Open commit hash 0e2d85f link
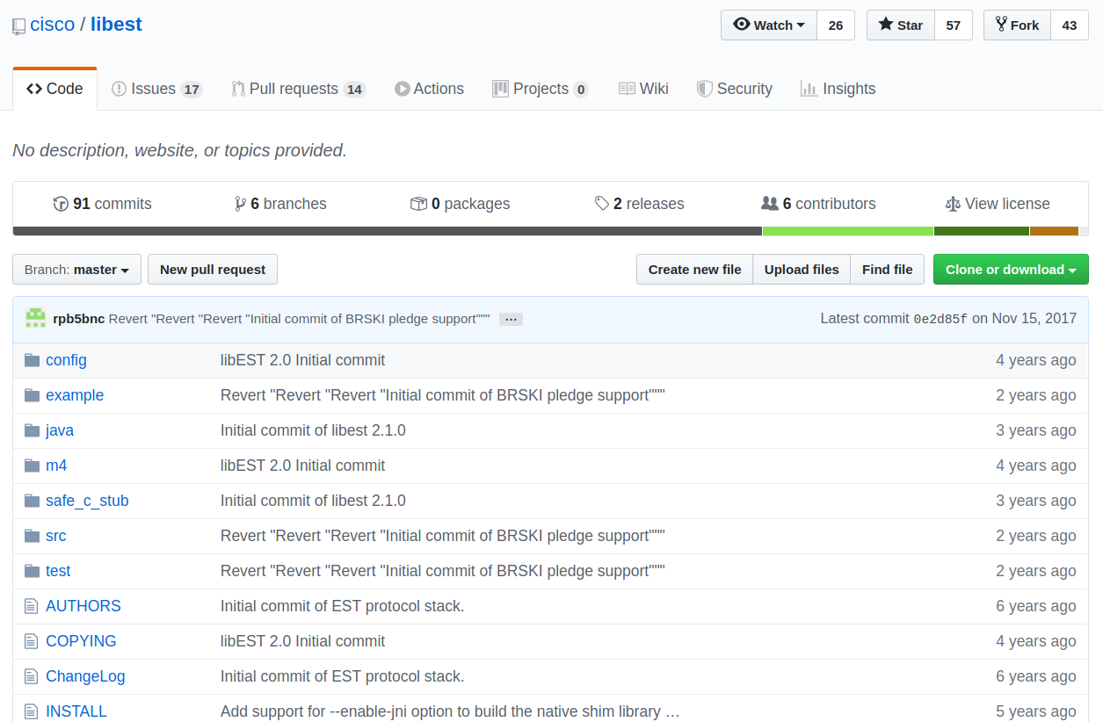The width and height of the screenshot is (1103, 722). click(x=940, y=319)
